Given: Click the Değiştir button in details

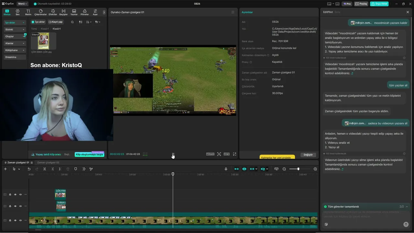Looking at the screenshot, I should point(308,155).
